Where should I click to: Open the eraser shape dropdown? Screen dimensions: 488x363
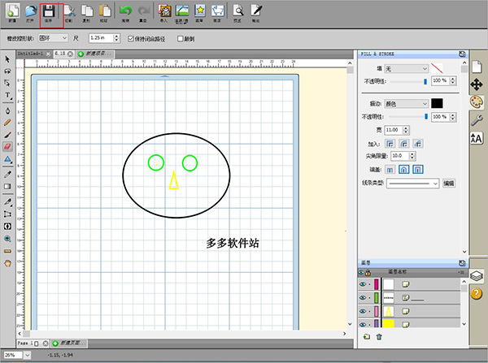(53, 38)
